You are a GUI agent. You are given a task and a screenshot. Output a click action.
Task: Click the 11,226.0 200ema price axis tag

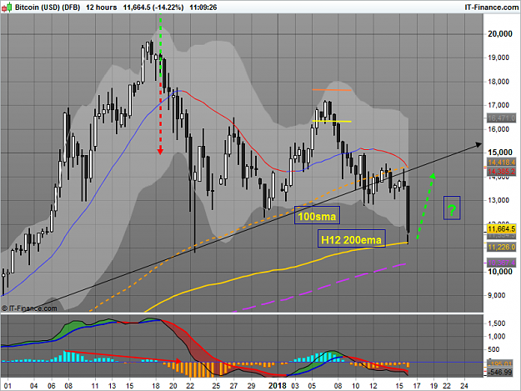coord(502,247)
